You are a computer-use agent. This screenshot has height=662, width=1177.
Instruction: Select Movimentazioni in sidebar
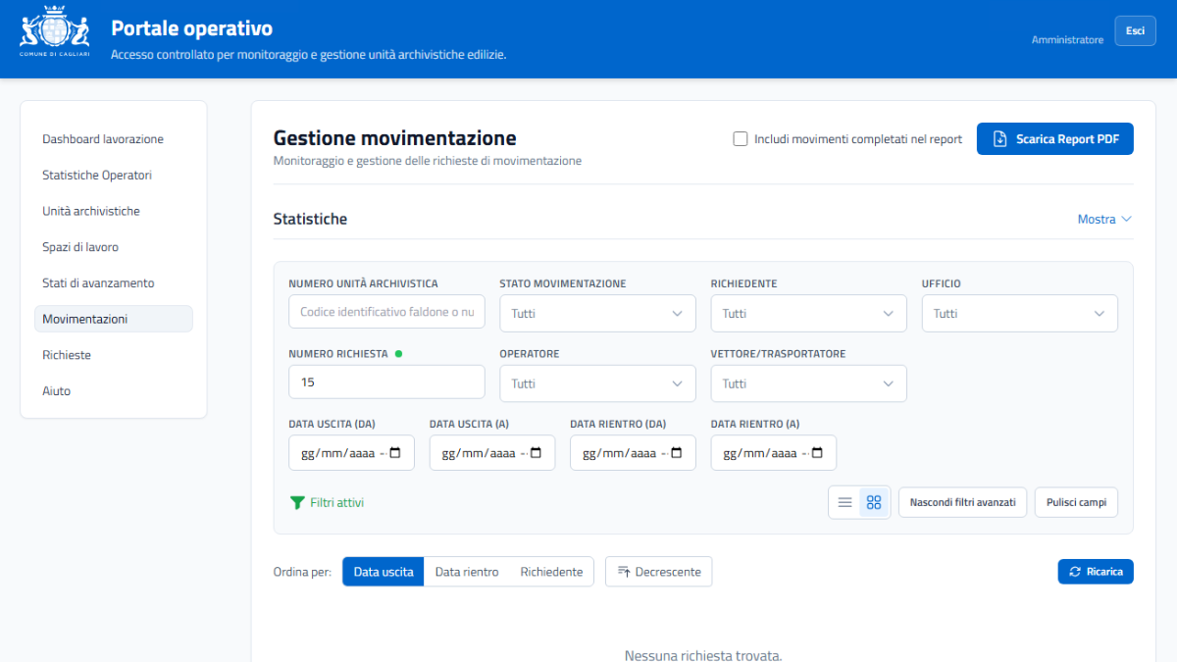pyautogui.click(x=114, y=319)
